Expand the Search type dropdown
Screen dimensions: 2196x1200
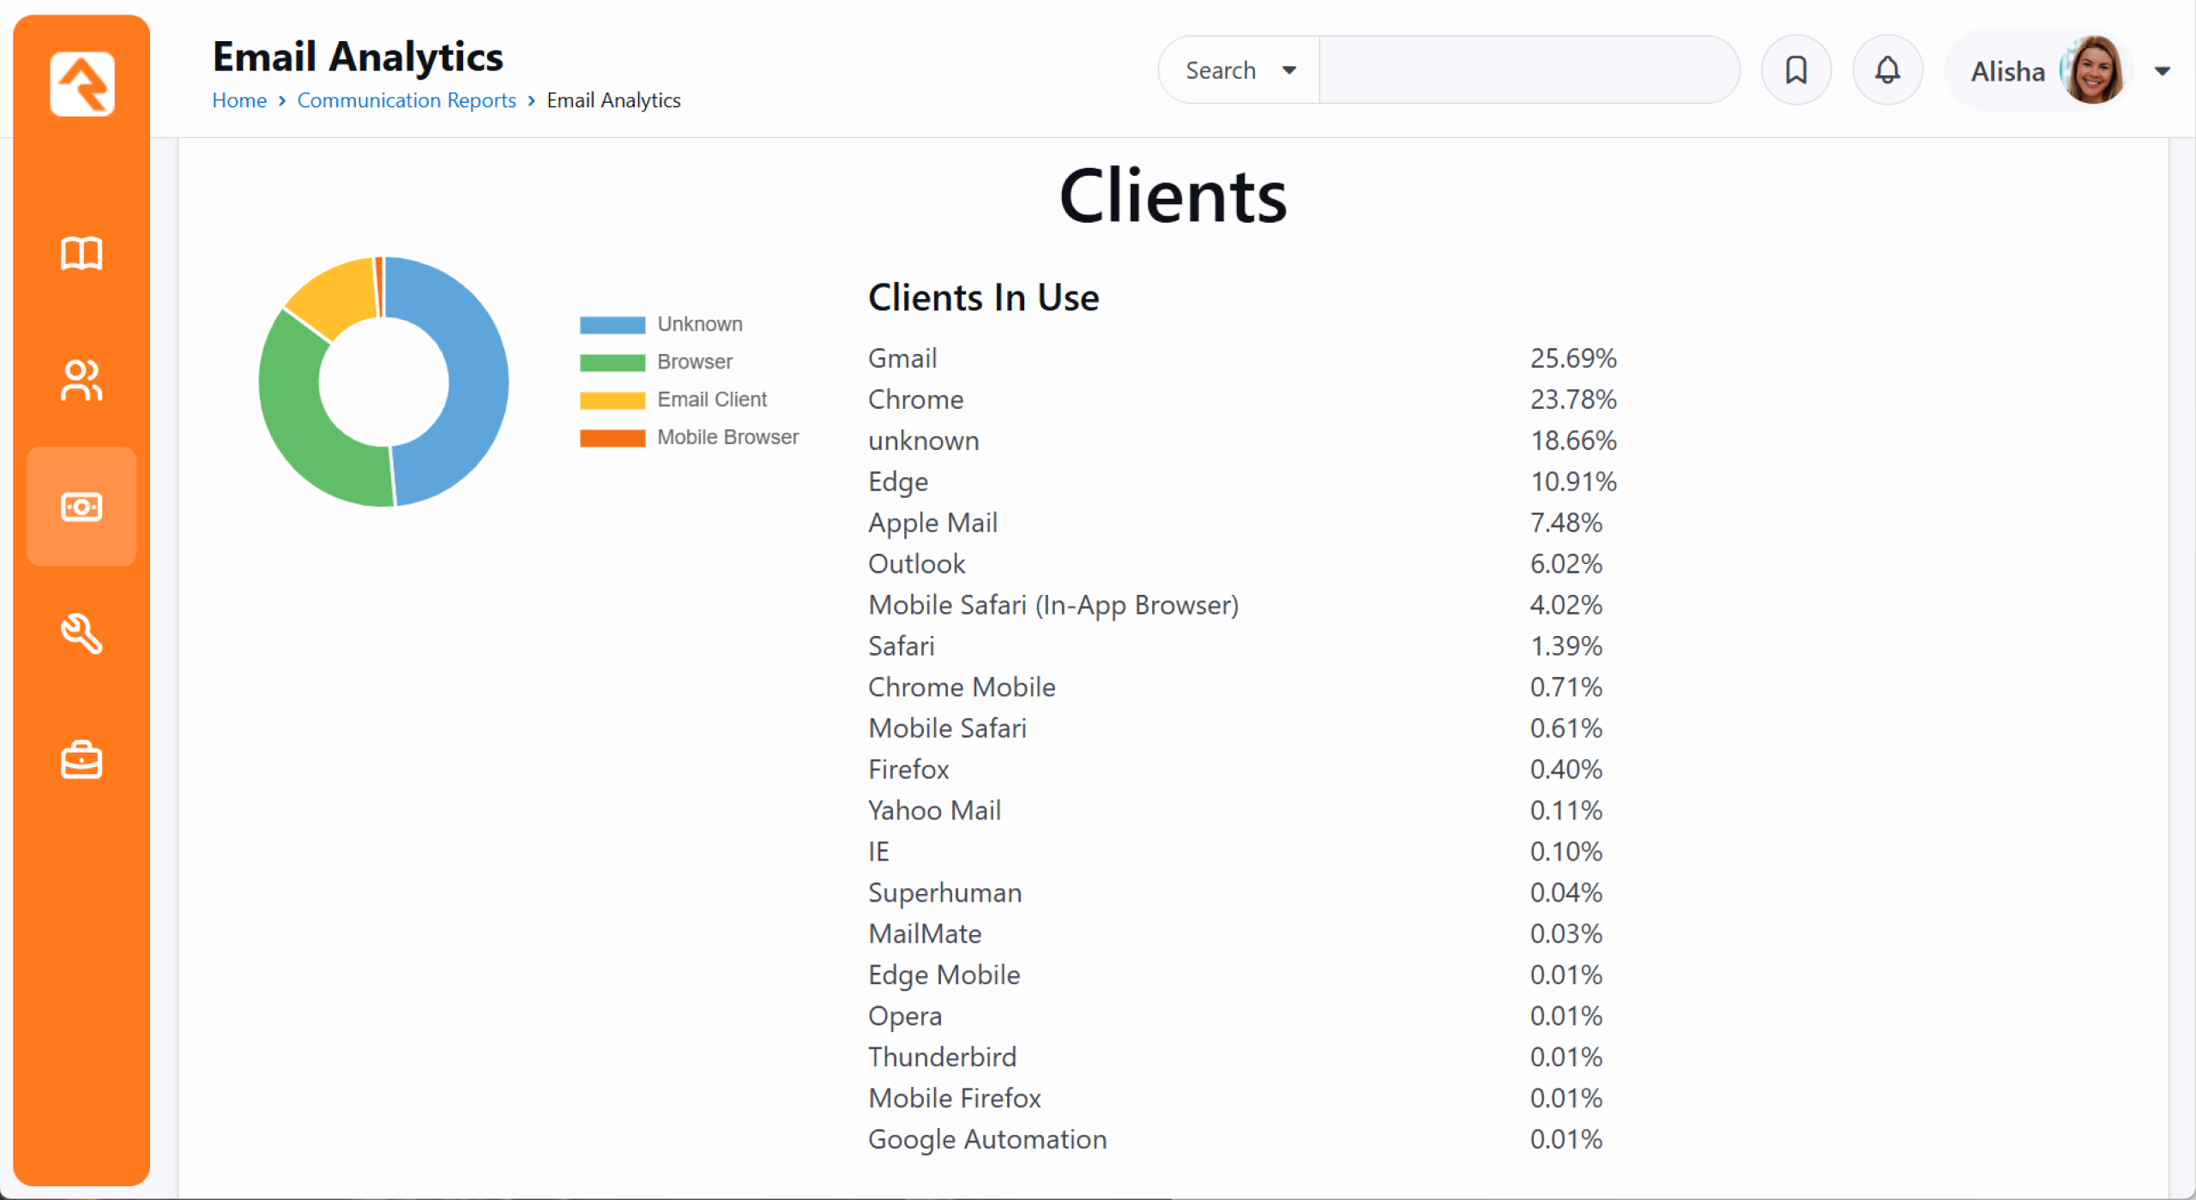tap(1240, 70)
